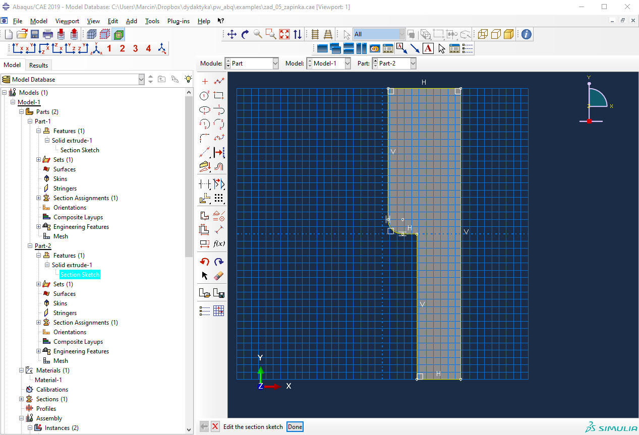The width and height of the screenshot is (639, 435).
Task: Pick the Create Rectangle sketch tool
Action: coord(218,95)
